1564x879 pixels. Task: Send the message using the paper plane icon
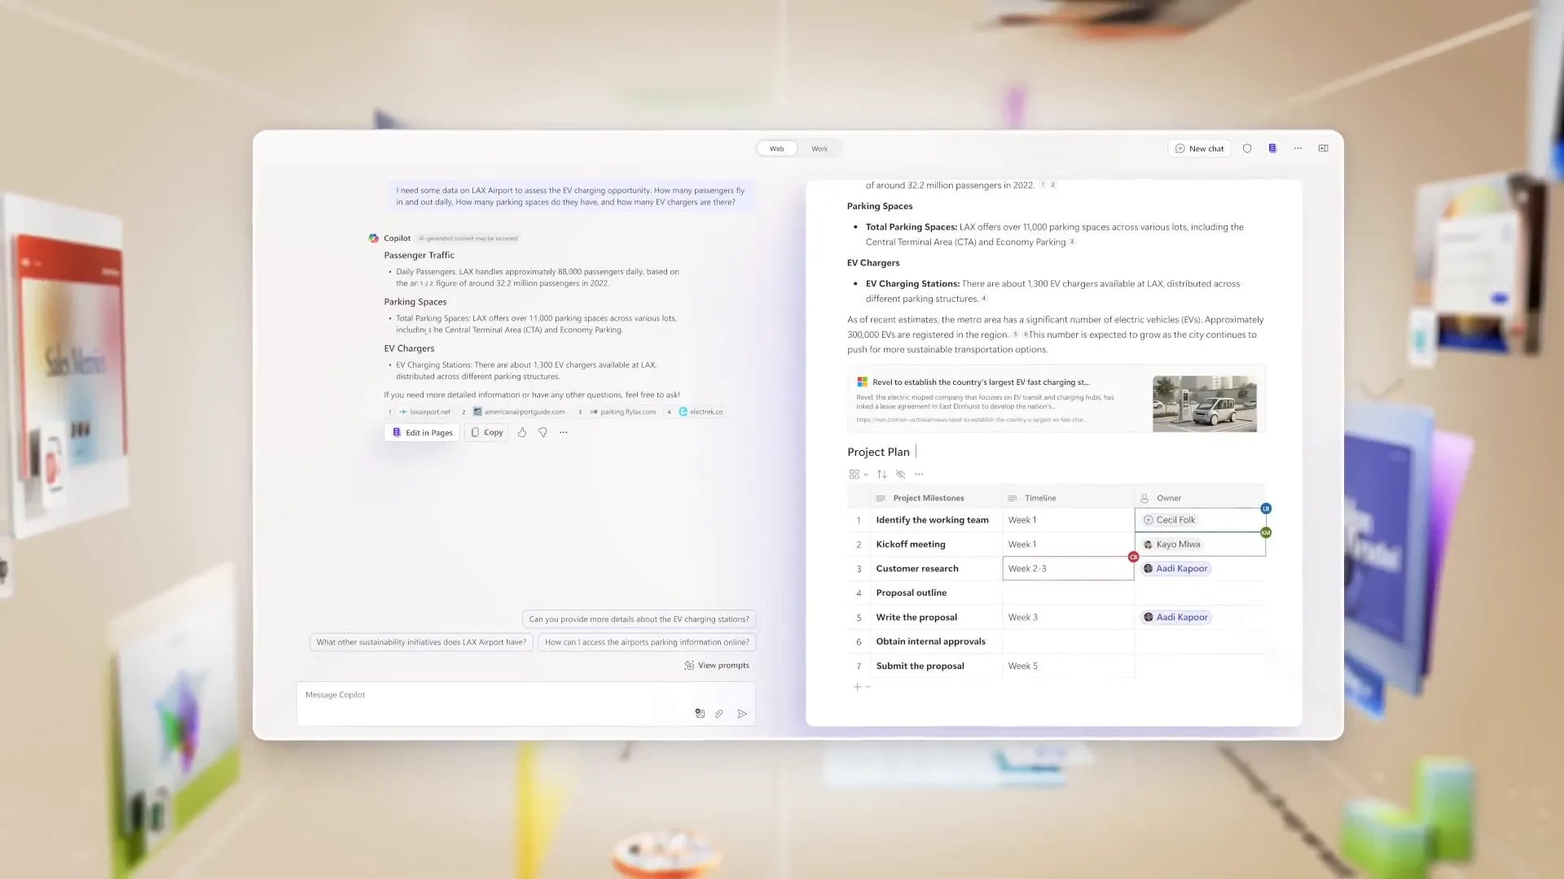tap(743, 714)
